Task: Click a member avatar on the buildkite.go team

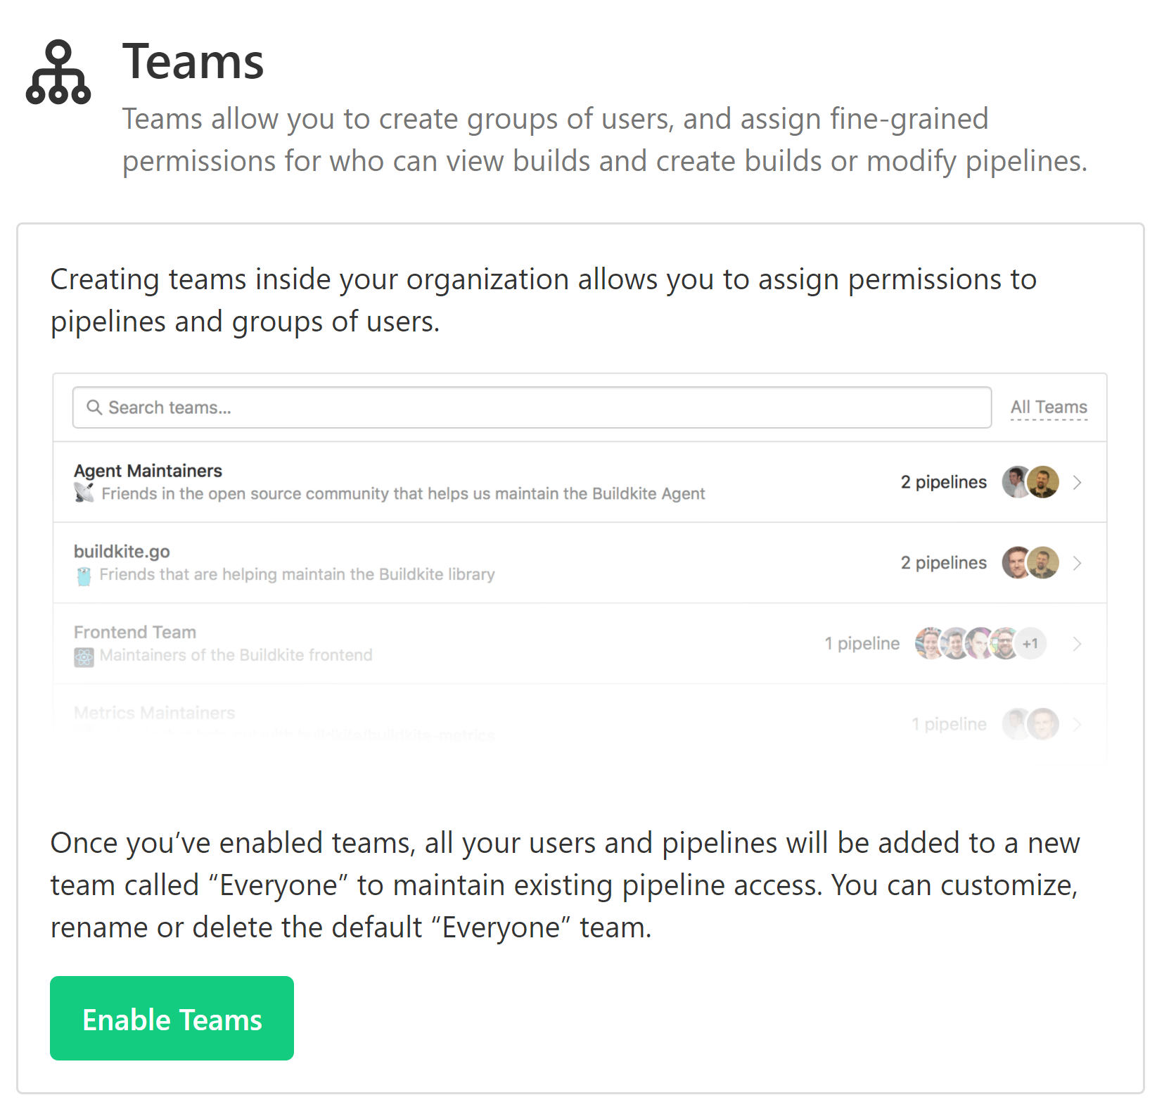Action: pos(1016,562)
